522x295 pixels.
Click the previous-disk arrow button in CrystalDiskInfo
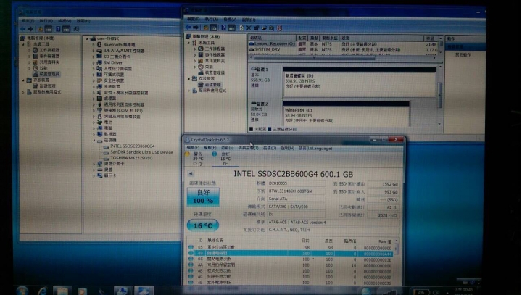pyautogui.click(x=191, y=173)
